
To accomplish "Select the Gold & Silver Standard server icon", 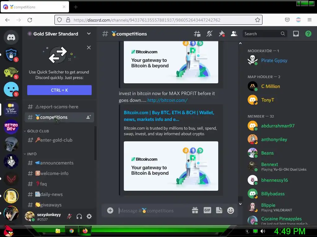I will click(11, 110).
